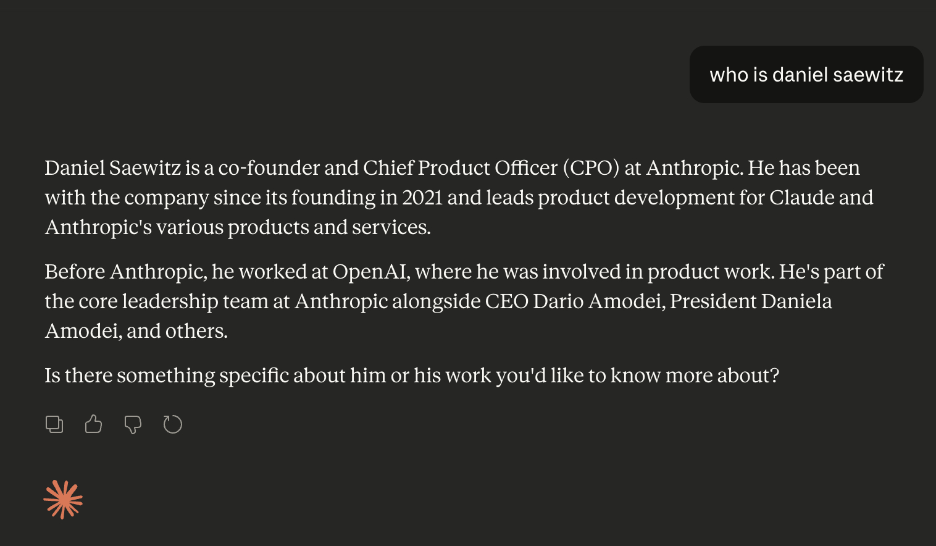Viewport: 936px width, 546px height.
Task: Click the closing question starting "Is there something specific"
Action: [412, 376]
